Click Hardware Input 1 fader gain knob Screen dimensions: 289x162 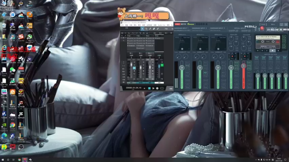182,68
